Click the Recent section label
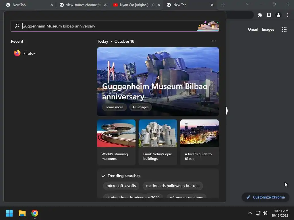Screen dimensions: 294x220 [17, 41]
